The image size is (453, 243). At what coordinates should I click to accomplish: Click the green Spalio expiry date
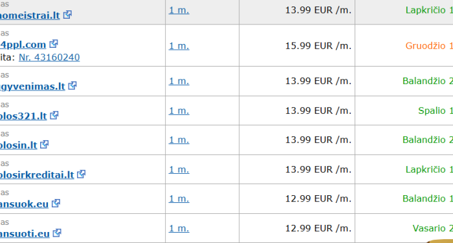tap(436, 111)
